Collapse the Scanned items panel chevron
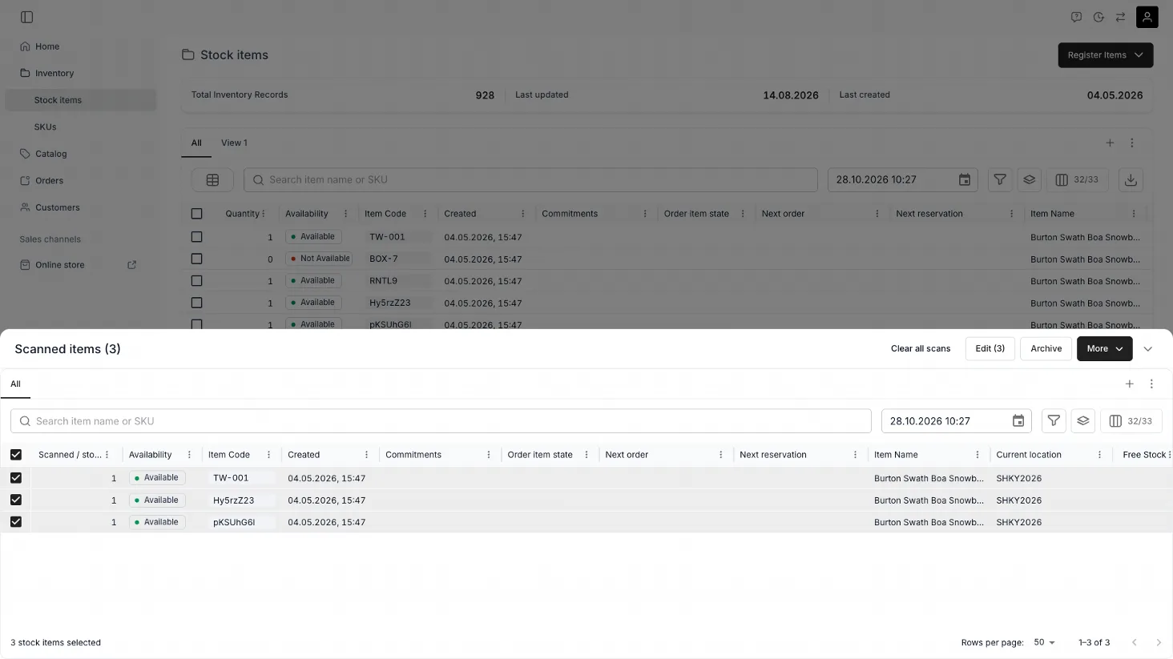Screen dimensions: 1173x659 [x=1148, y=349]
